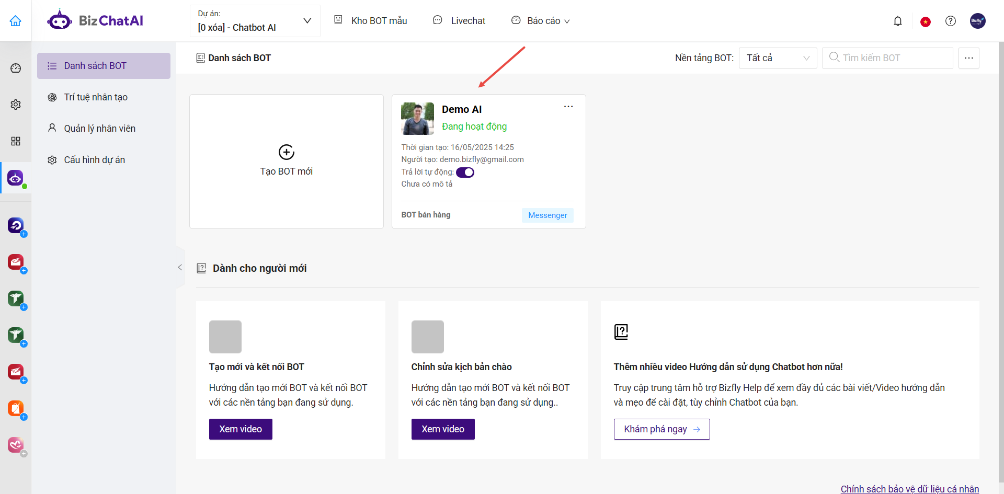This screenshot has width=1004, height=494.
Task: Open the Dự án project dropdown
Action: (x=255, y=21)
